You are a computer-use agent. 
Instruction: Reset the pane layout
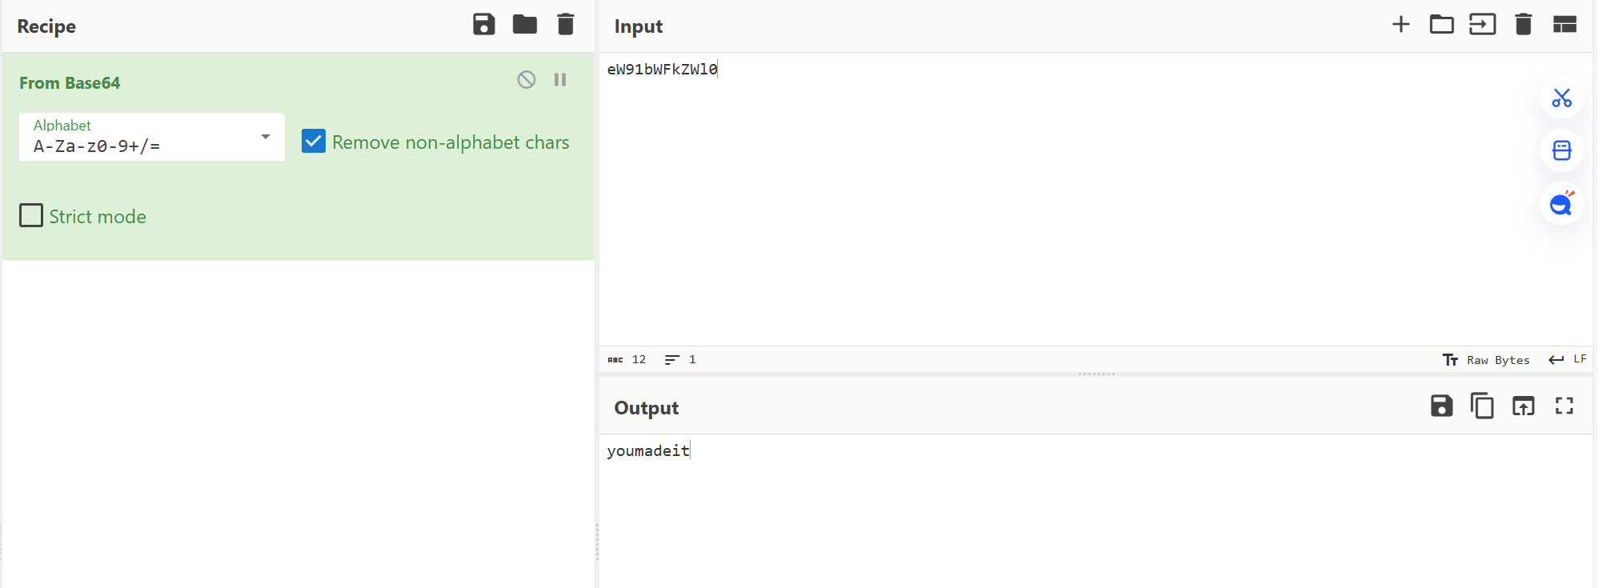click(x=1564, y=25)
